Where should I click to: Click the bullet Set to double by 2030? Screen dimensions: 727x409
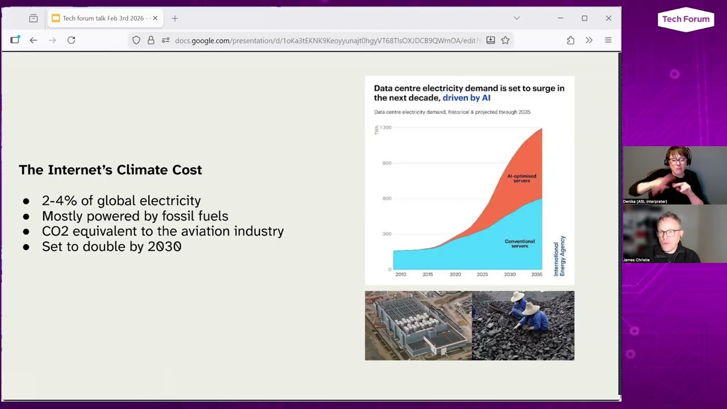click(111, 247)
